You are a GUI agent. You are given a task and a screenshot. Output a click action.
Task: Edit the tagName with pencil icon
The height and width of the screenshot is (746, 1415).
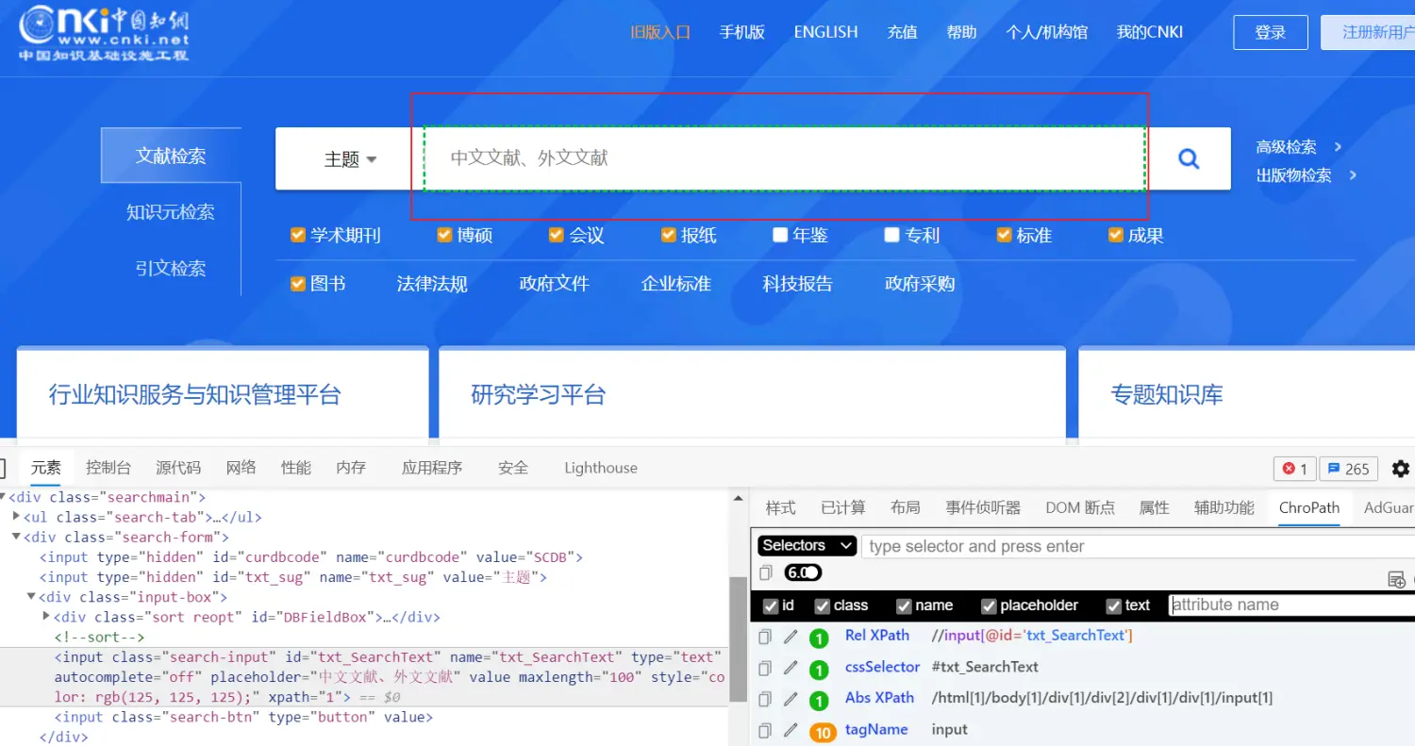791,730
